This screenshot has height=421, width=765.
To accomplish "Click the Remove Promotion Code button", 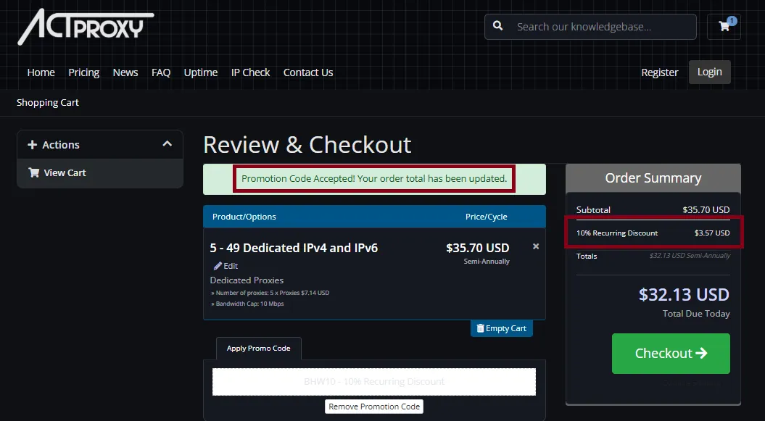I will pyautogui.click(x=373, y=407).
